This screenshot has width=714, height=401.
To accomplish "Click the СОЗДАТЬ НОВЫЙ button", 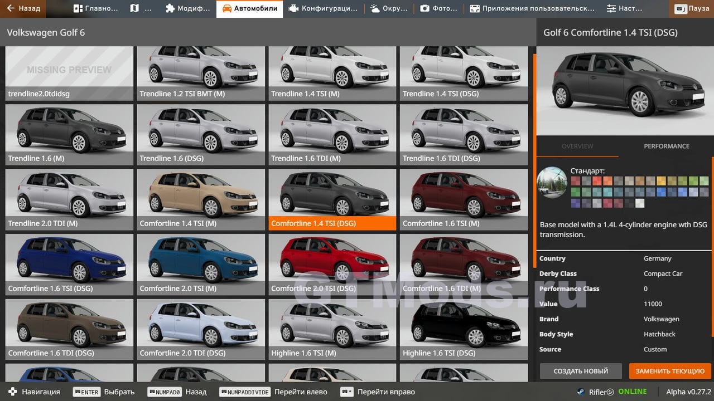I will coord(581,371).
